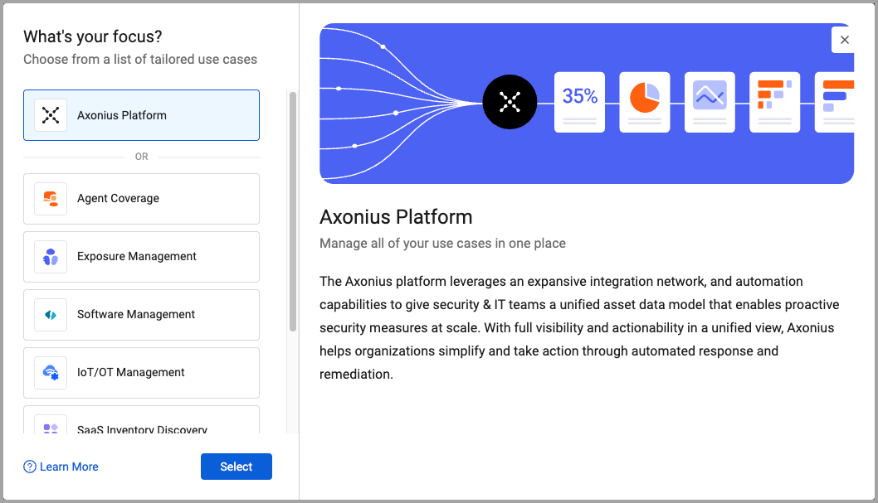Screen dimensions: 878x503
Task: Click the 35% card in the banner
Action: click(x=579, y=102)
